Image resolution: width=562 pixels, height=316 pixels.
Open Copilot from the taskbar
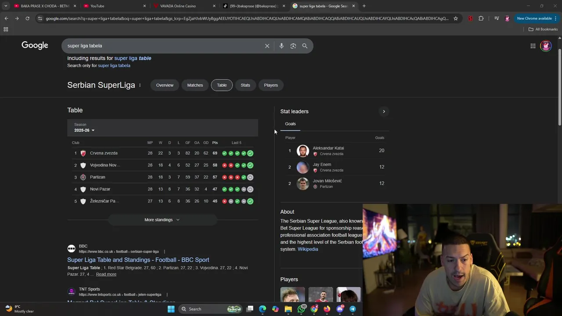tap(275, 309)
